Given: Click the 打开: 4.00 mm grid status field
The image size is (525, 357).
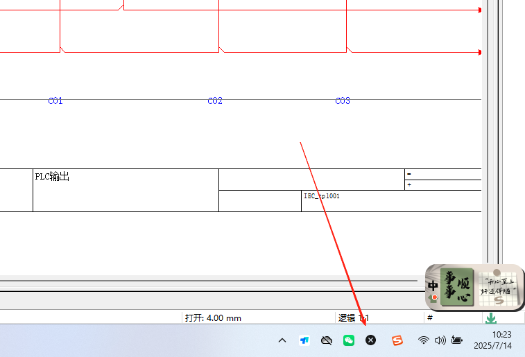Looking at the screenshot, I should [x=213, y=318].
